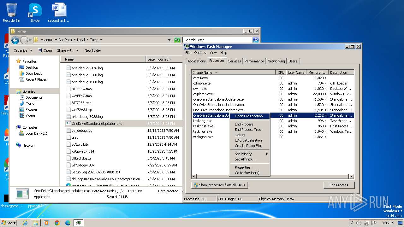Choose End Process Tree in context menu
This screenshot has width=404, height=227.
pos(249,130)
